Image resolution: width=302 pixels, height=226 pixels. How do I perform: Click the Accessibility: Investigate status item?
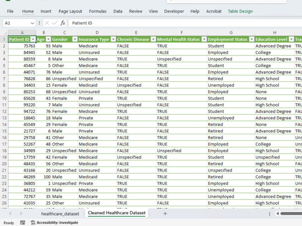coord(55,223)
